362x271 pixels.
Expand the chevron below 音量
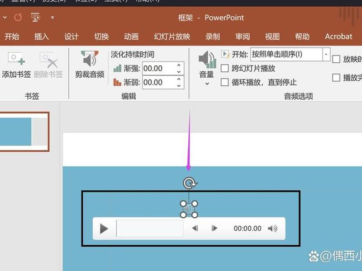click(x=207, y=84)
